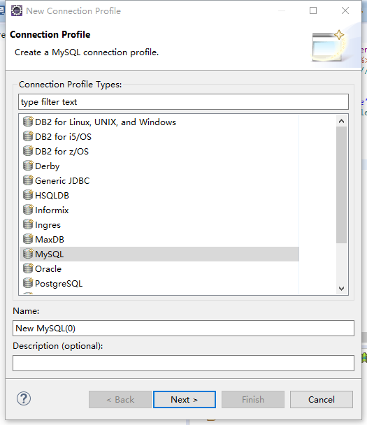Click the disabled Finish button
This screenshot has width=367, height=425.
(253, 399)
